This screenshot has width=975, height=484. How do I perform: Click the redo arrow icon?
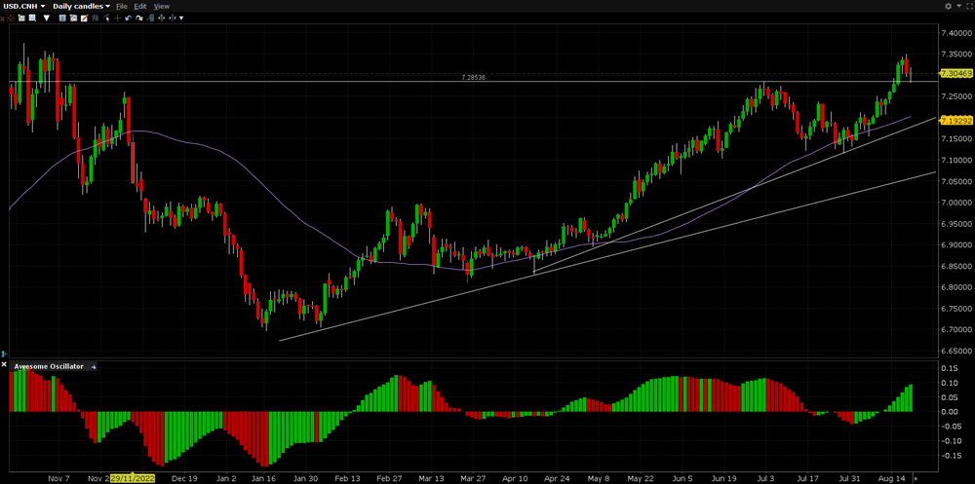coord(139,19)
